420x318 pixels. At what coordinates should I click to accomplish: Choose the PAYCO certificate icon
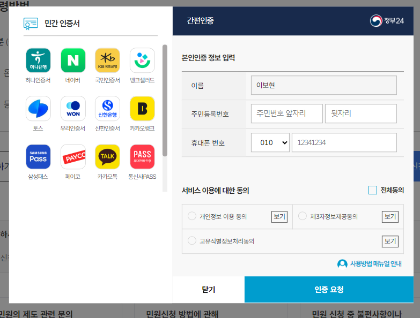pyautogui.click(x=73, y=157)
